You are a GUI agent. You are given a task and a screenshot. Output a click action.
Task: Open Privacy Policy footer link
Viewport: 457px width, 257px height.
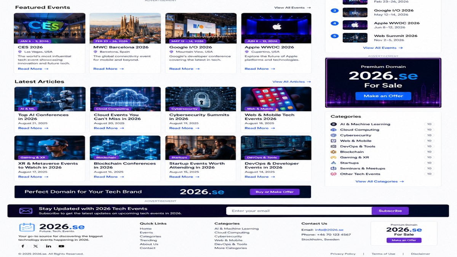[x=343, y=254]
